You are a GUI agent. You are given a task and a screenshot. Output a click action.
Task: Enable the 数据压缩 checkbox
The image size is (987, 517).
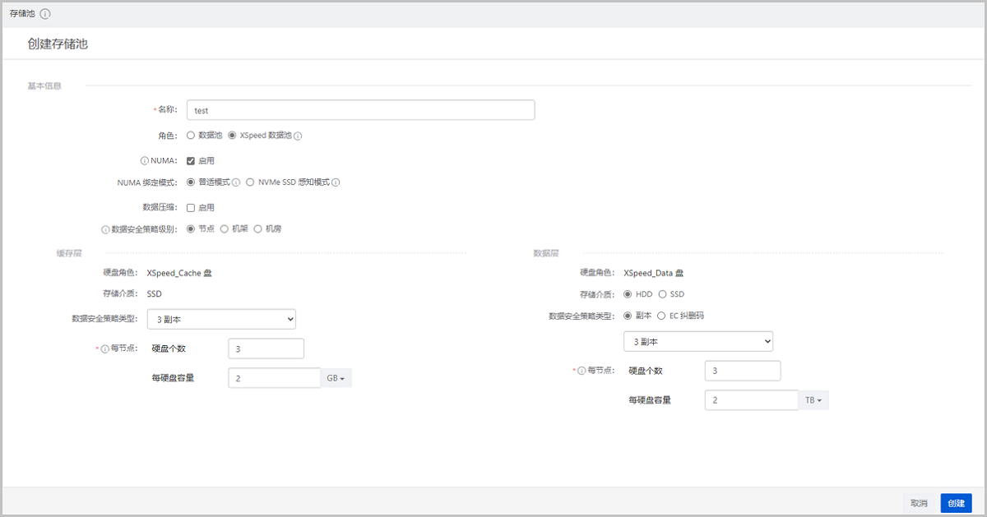(x=191, y=208)
